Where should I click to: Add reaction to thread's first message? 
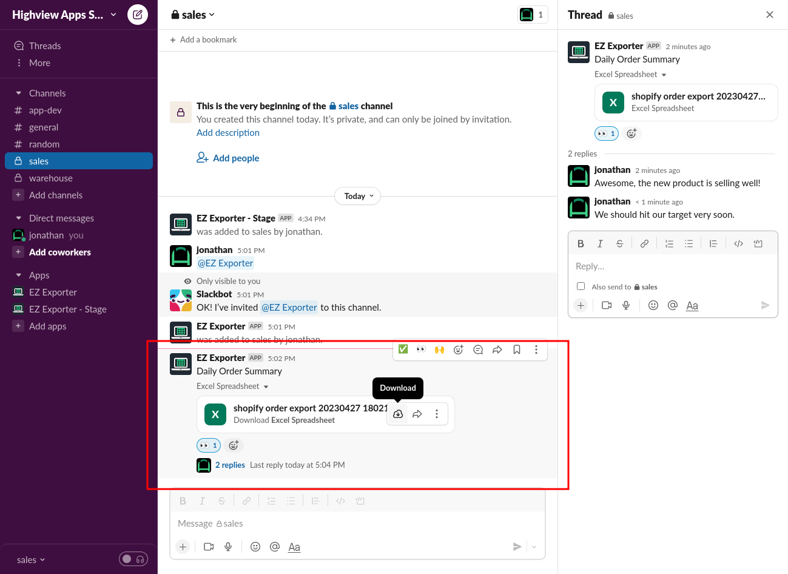coord(631,133)
